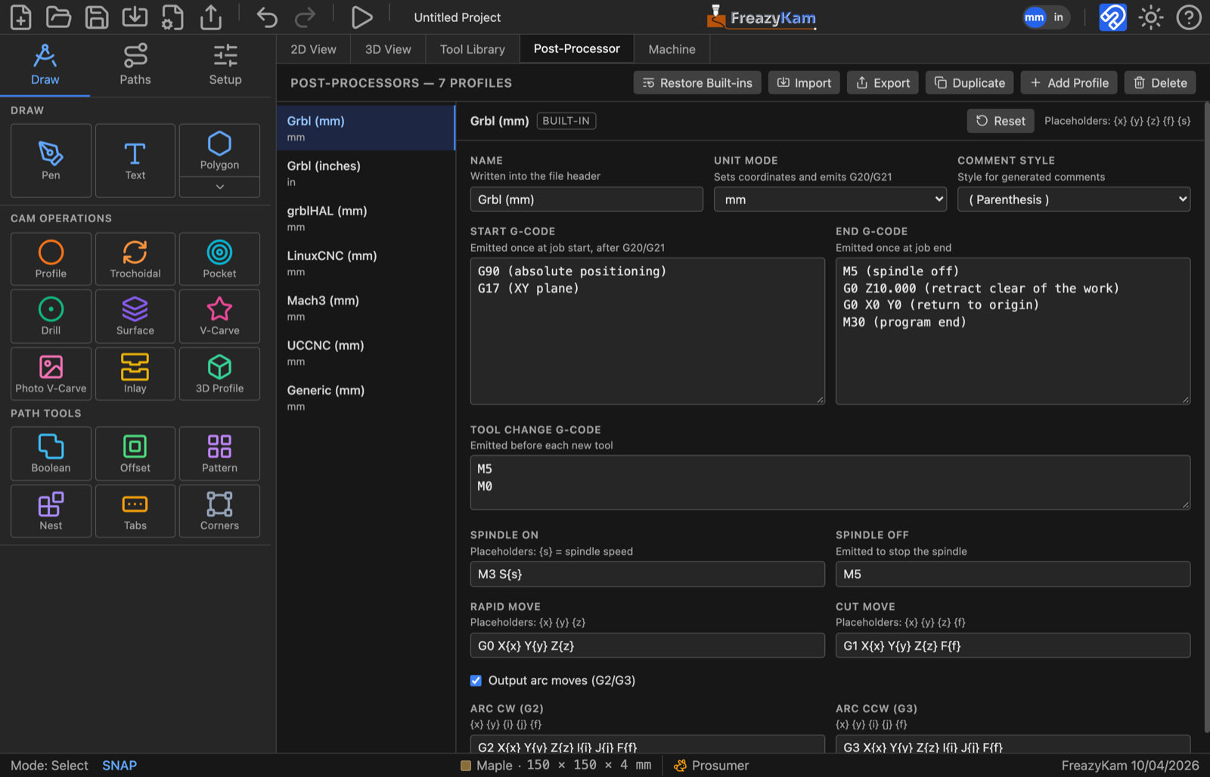Edit the Tool Change G-code text area

[830, 482]
